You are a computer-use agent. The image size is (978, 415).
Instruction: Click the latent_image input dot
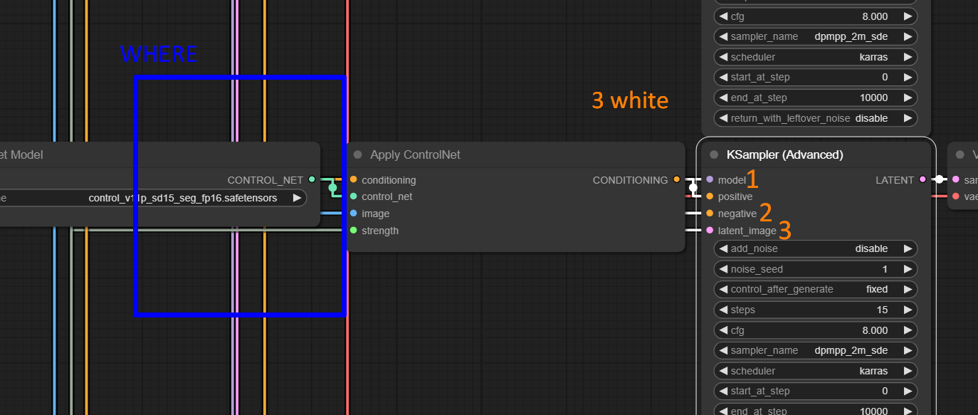[708, 230]
